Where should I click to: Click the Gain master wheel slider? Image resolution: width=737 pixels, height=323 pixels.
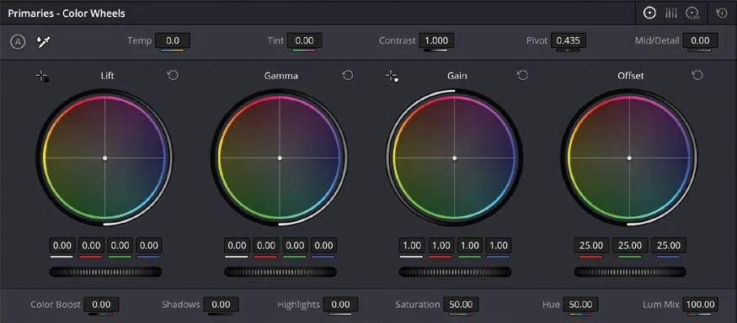tap(455, 272)
